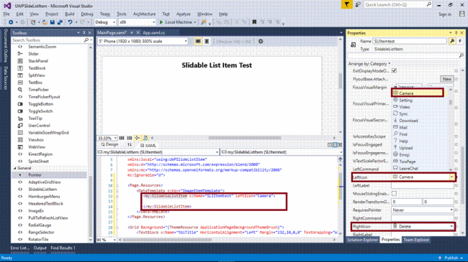This screenshot has height=262, width=468.
Task: Switch to the Team Explorer tab
Action: click(416, 240)
